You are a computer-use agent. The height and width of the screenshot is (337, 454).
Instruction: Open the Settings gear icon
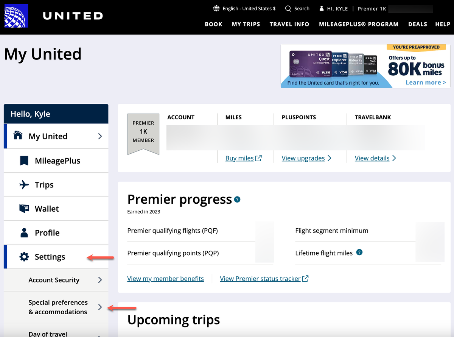[x=24, y=257]
